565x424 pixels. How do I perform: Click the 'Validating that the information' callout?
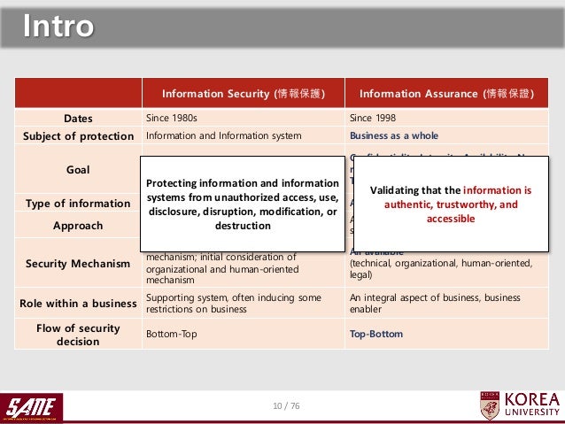[x=451, y=204]
